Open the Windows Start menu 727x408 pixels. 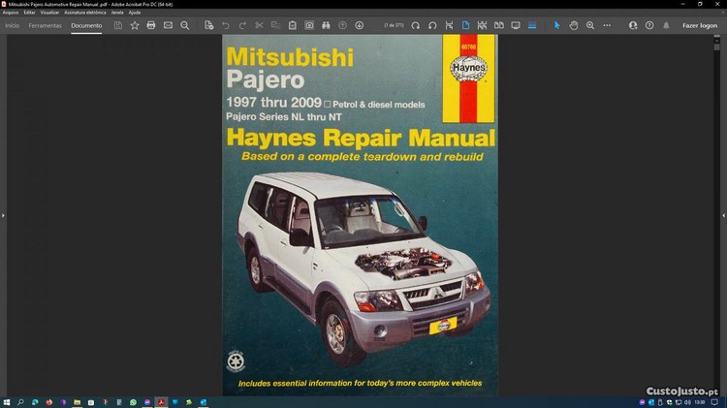(x=7, y=401)
